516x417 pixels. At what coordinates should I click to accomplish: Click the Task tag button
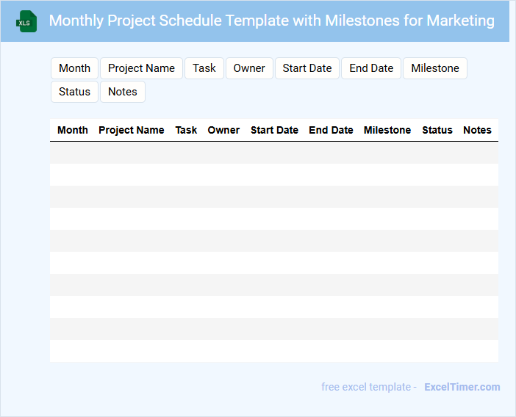coord(204,68)
